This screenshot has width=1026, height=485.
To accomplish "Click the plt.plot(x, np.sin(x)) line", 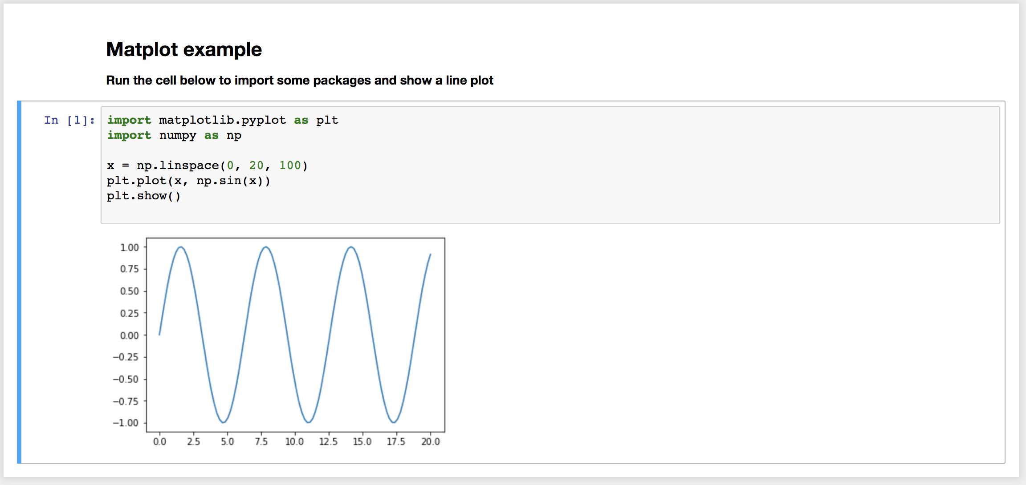I will click(188, 181).
